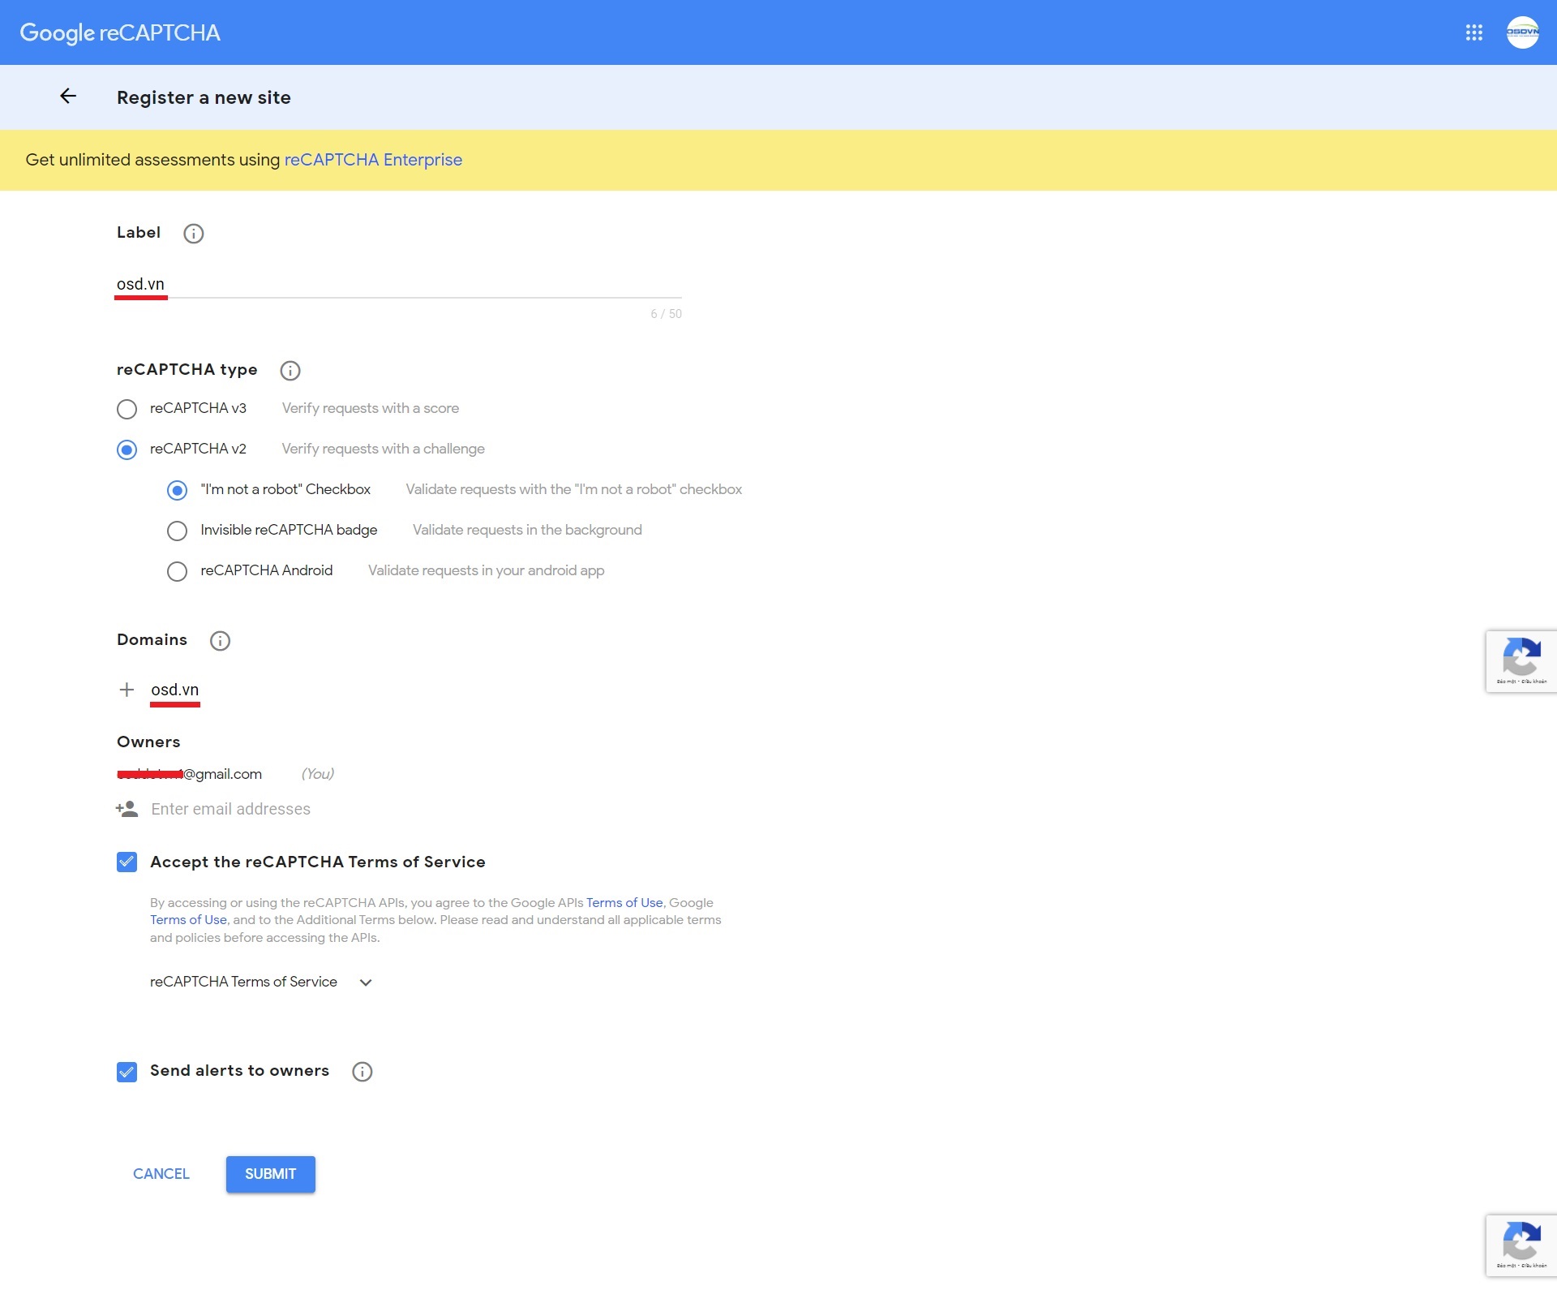1557x1290 pixels.
Task: Click the upper reCAPTCHA badge on right edge
Action: (x=1521, y=661)
